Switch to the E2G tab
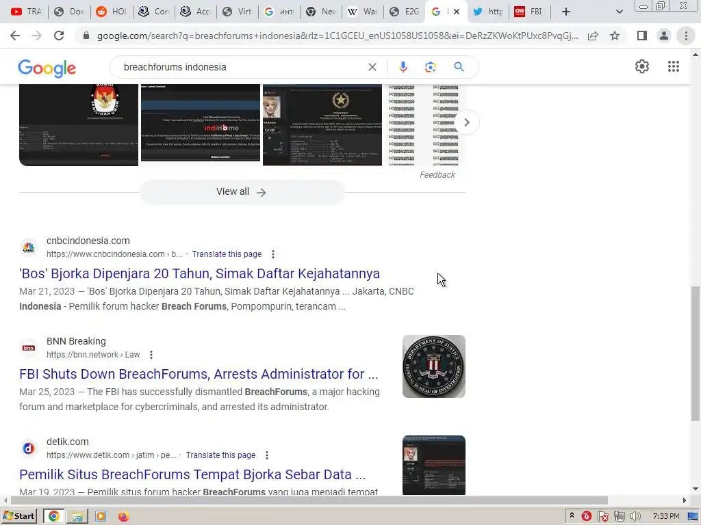This screenshot has width=701, height=525. pyautogui.click(x=404, y=12)
